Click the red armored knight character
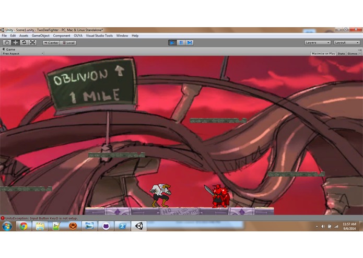Image resolution: width=363 pixels, height=258 pixels. coord(218,196)
